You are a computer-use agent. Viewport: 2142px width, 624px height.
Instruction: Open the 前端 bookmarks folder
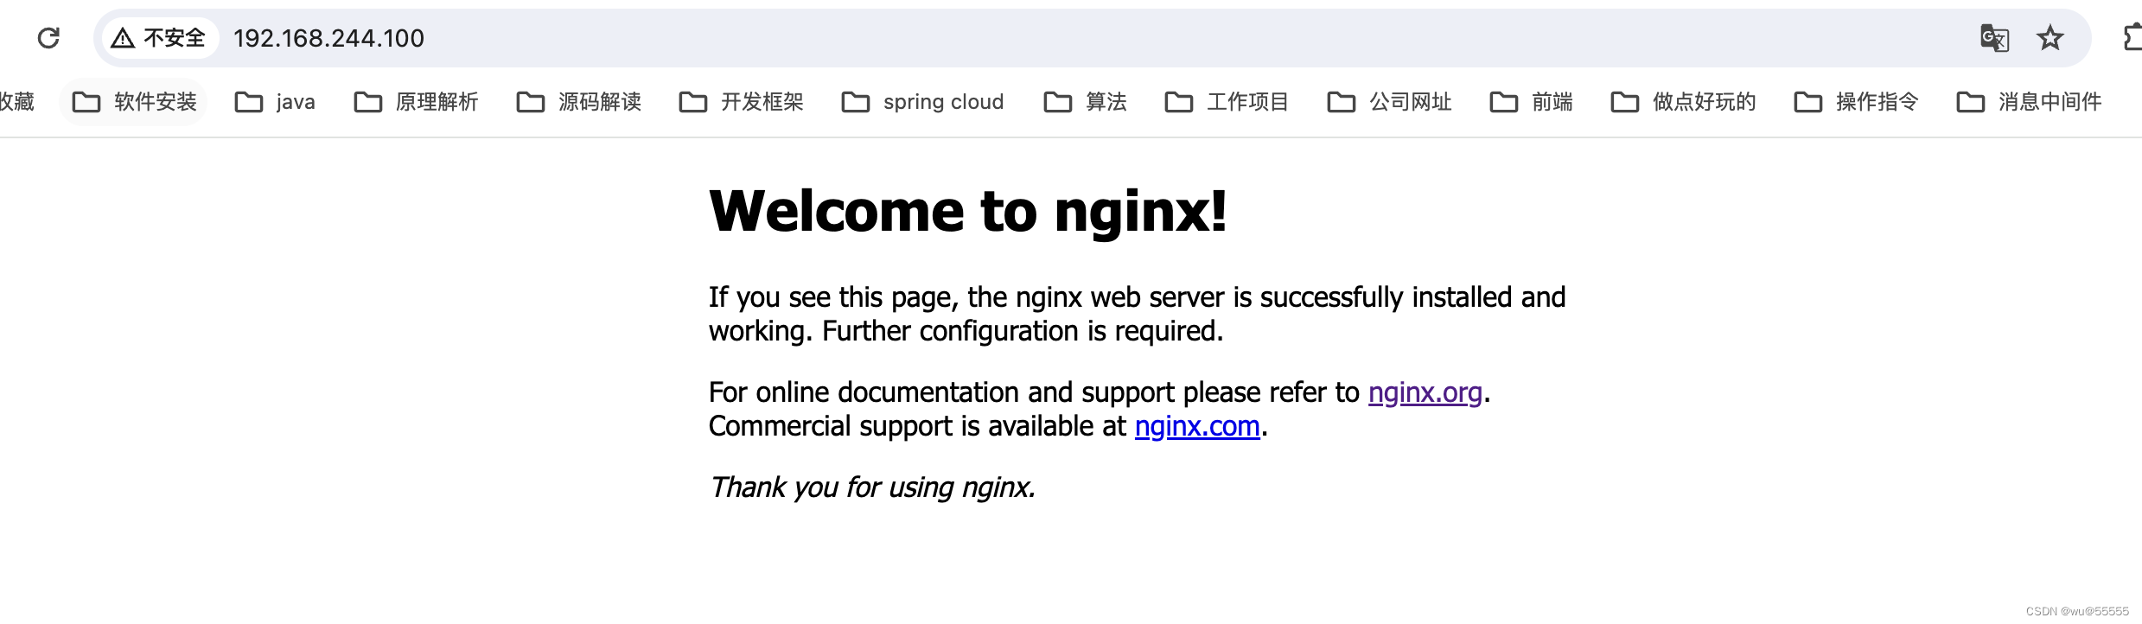(1532, 102)
